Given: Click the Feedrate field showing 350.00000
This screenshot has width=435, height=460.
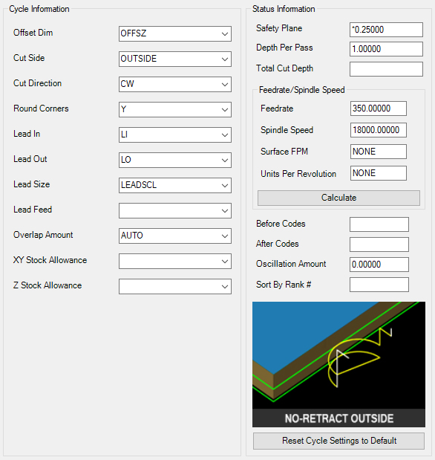Looking at the screenshot, I should pyautogui.click(x=378, y=108).
